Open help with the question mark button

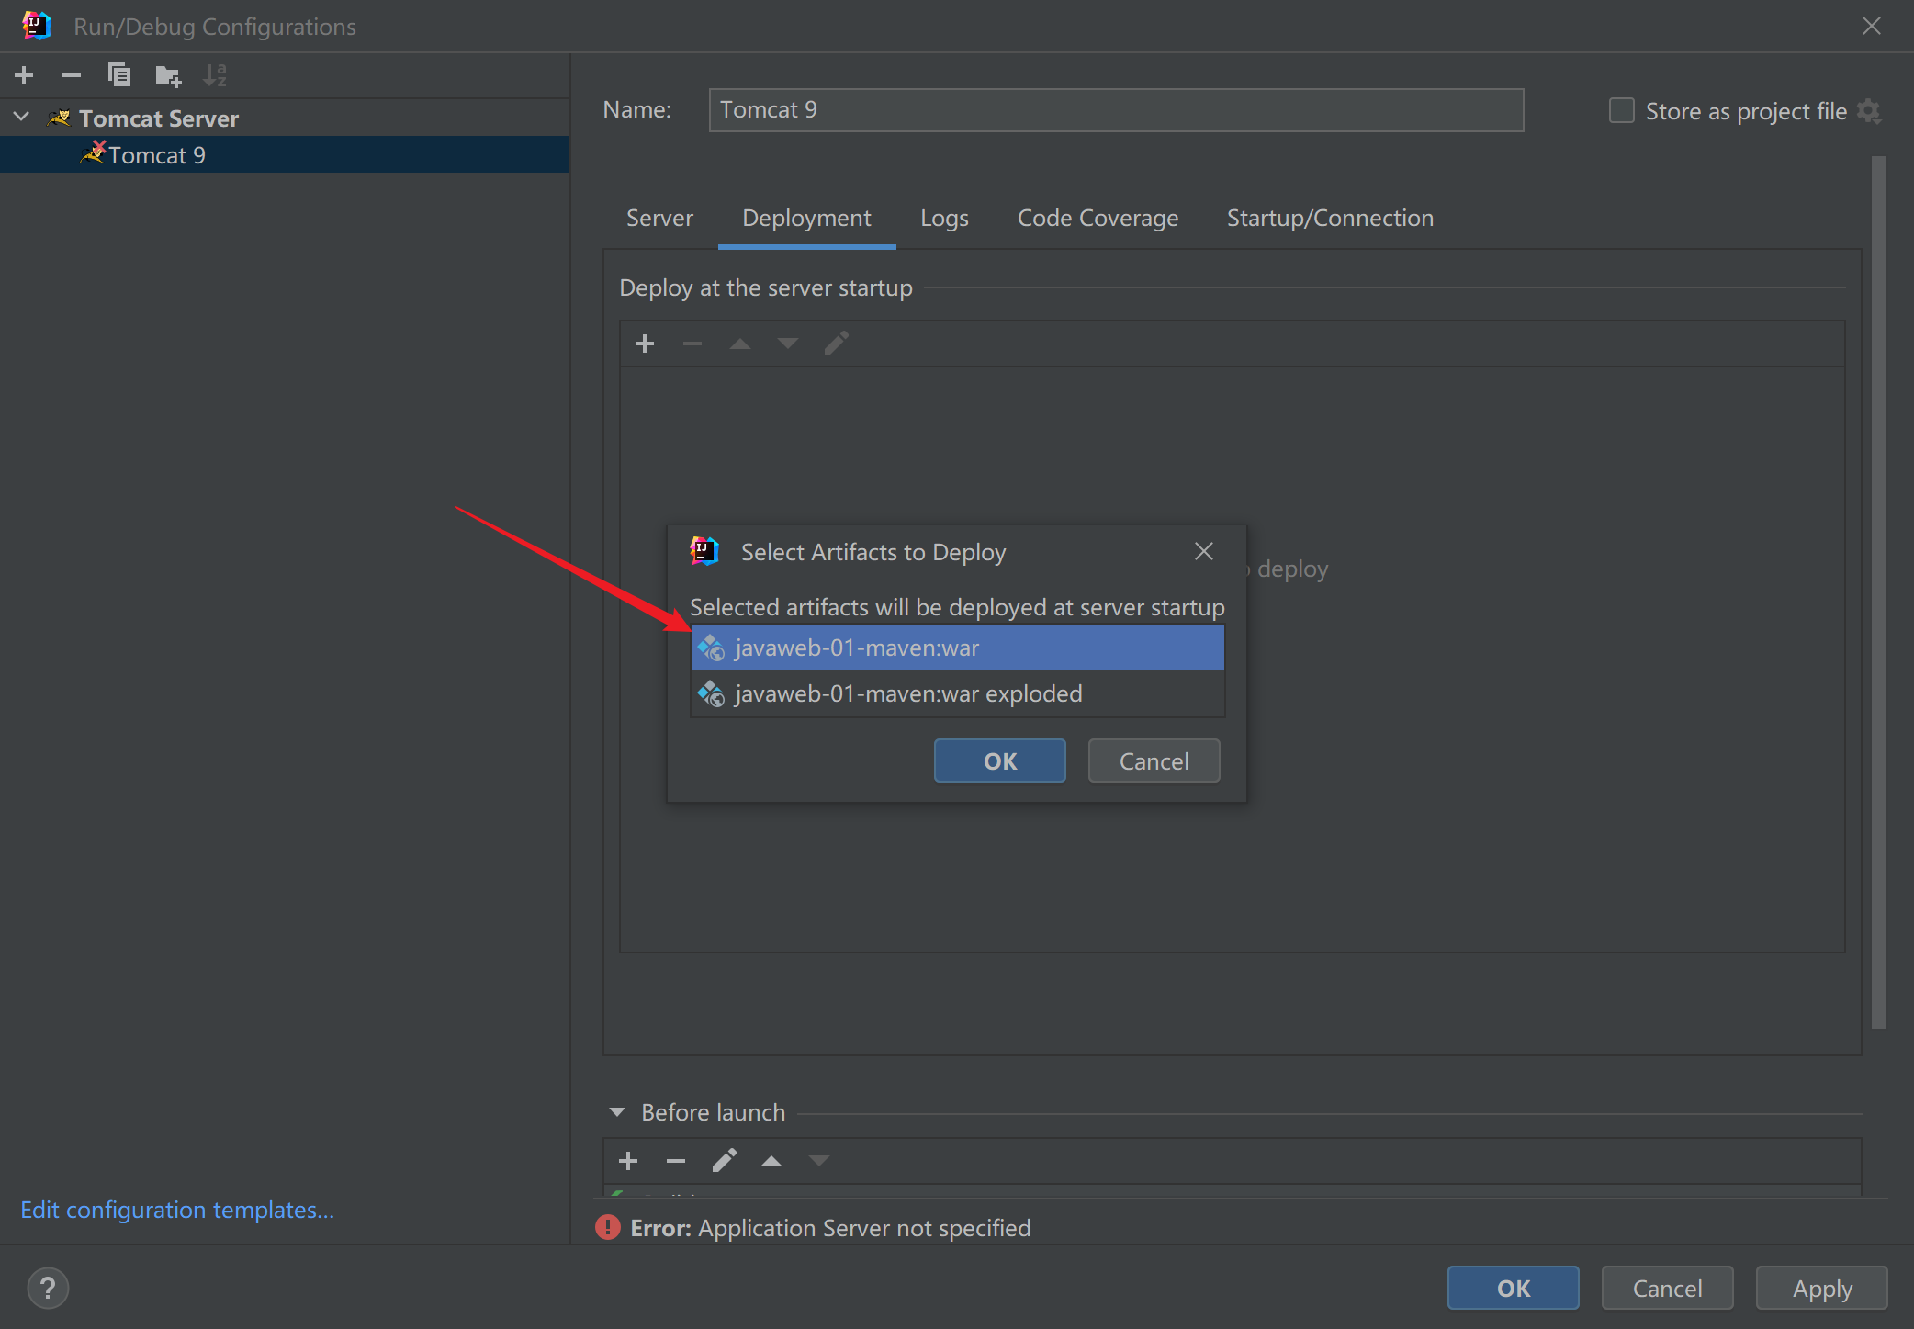pos(48,1288)
